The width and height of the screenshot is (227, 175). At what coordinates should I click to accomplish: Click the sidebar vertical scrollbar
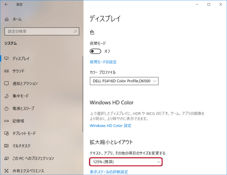[x=83, y=94]
